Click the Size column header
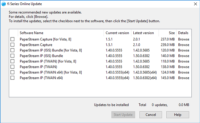200x123 pixels. tap(167, 33)
